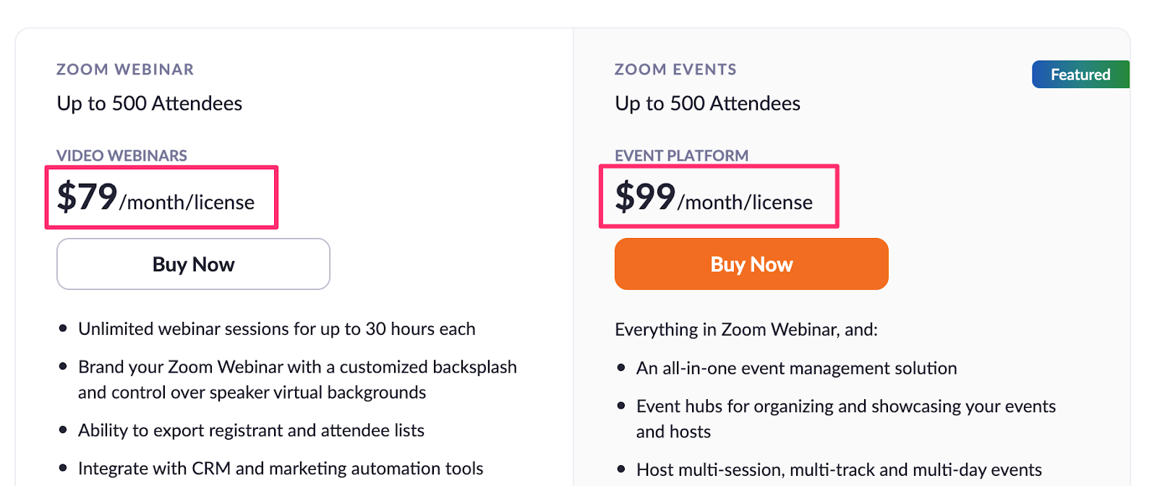Click the Unlimited webinar sessions bullet text
This screenshot has height=486, width=1157.
click(x=276, y=329)
